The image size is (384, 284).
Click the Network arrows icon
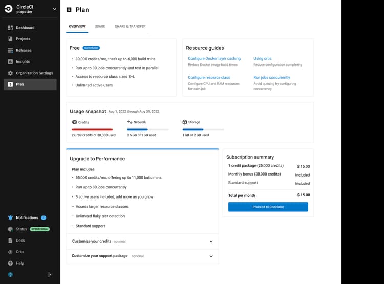tap(130, 122)
